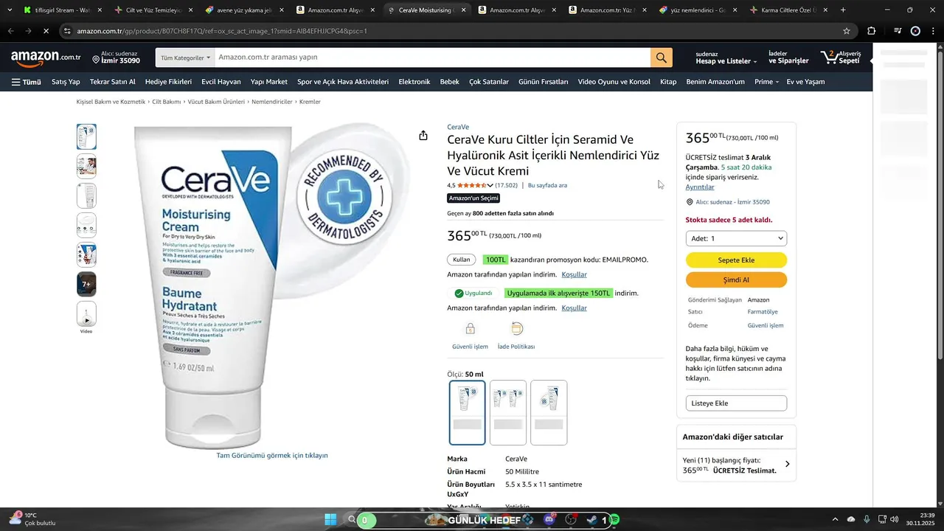Click the Amazon.com.tr logo
Viewport: 944px width, 531px height.
(46, 58)
